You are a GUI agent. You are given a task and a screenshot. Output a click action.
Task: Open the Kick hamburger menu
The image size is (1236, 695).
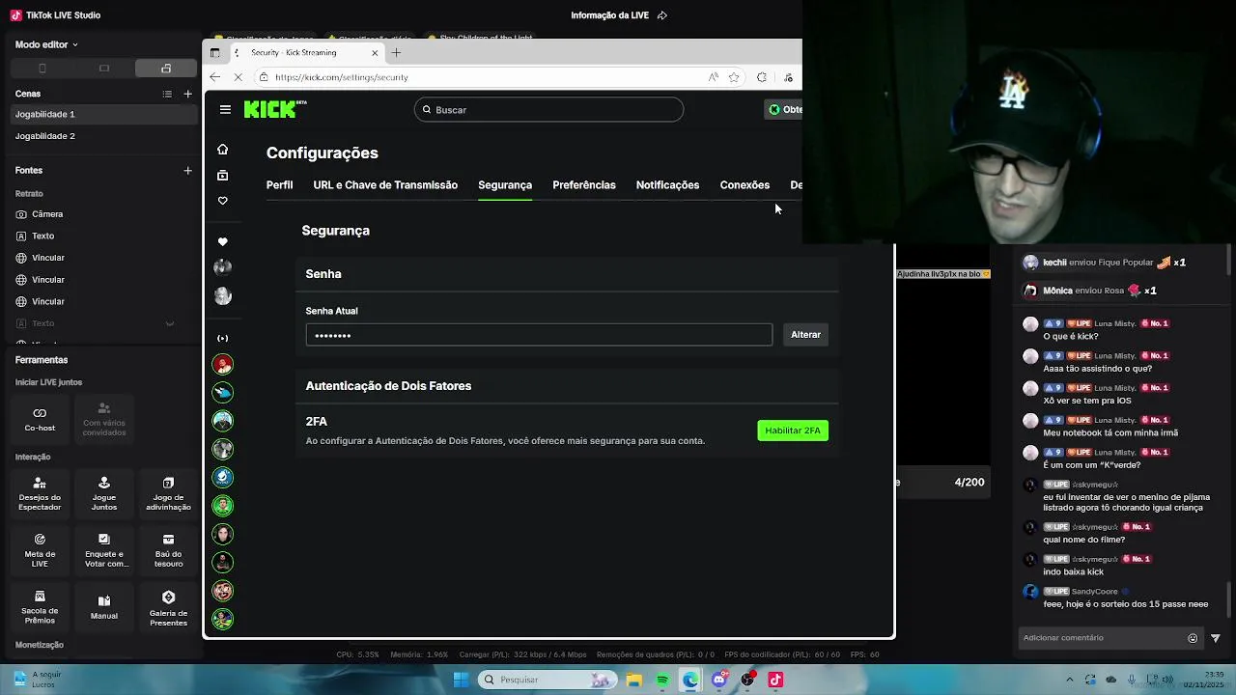pyautogui.click(x=225, y=110)
